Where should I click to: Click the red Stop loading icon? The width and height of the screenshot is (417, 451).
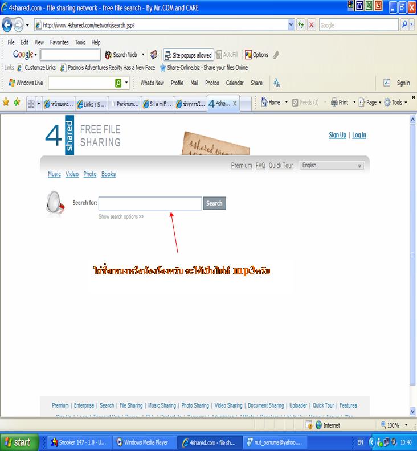coord(312,25)
